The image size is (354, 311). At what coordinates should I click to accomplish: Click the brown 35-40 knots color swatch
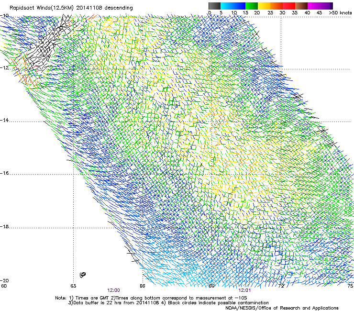(x=301, y=6)
